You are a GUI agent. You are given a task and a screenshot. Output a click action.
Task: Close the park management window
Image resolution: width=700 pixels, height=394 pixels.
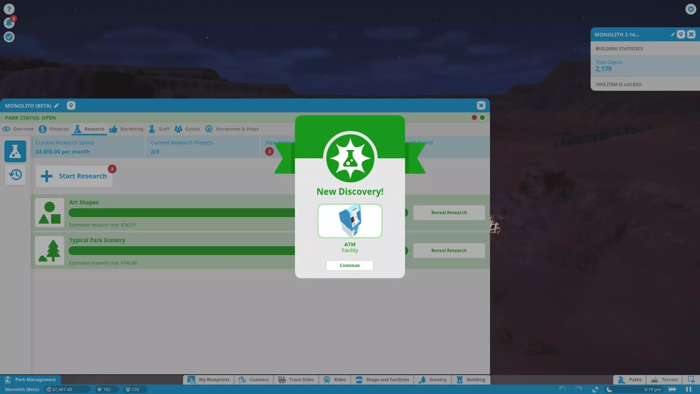tap(481, 105)
